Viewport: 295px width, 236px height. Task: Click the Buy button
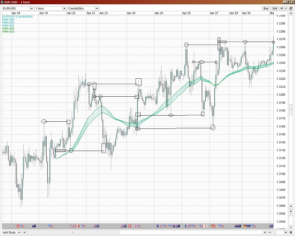[266, 8]
